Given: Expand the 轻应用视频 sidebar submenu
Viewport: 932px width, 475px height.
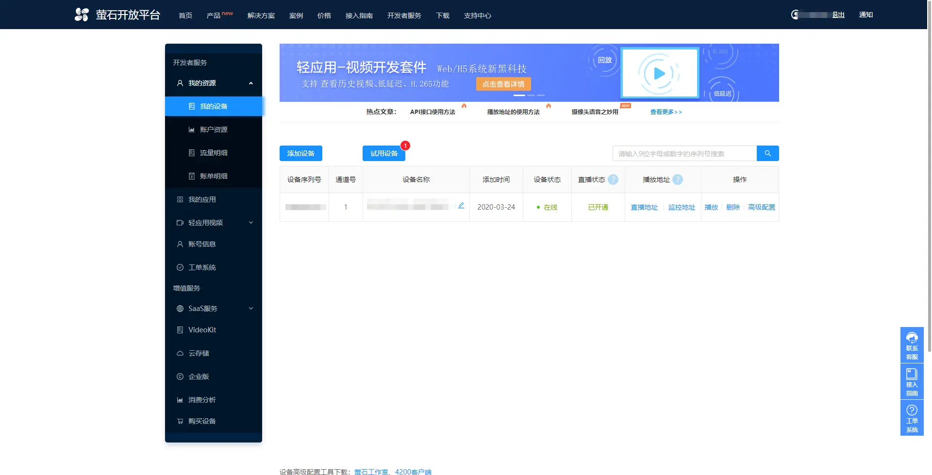Looking at the screenshot, I should pyautogui.click(x=251, y=223).
